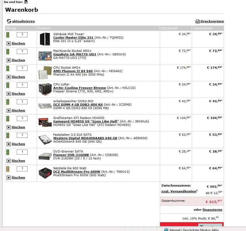Viewport: 246px width, 231px height.
Task: Click green availability indicator for AMD Phenom CPU
Action: (x=8, y=68)
